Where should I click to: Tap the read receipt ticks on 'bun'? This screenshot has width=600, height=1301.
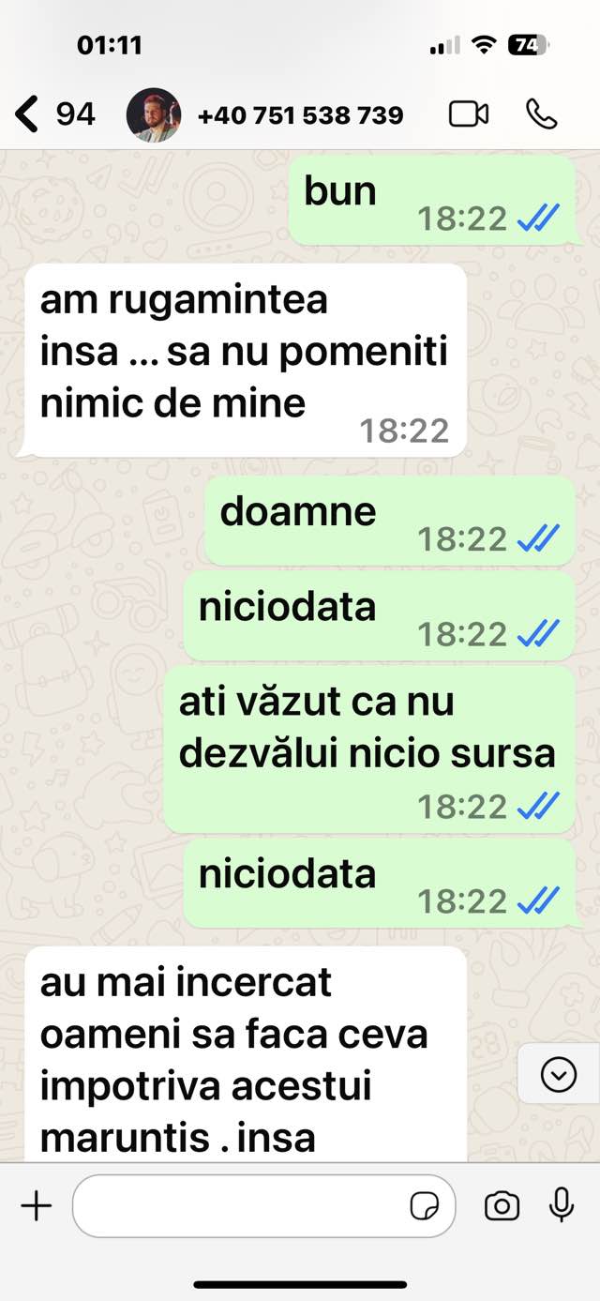pos(539,219)
